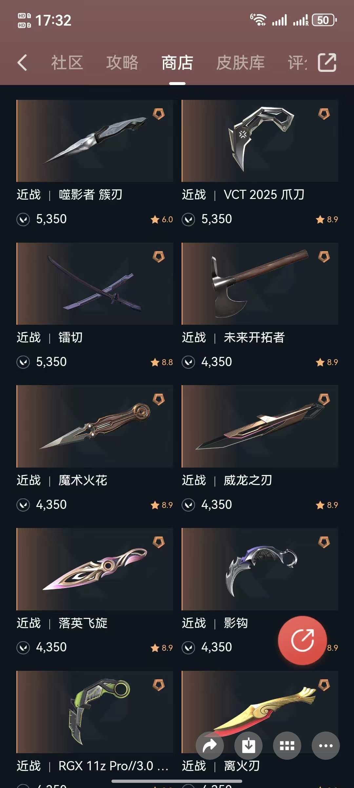This screenshot has height=788, width=354.
Task: Switch to the 社区 tab
Action: click(x=67, y=62)
